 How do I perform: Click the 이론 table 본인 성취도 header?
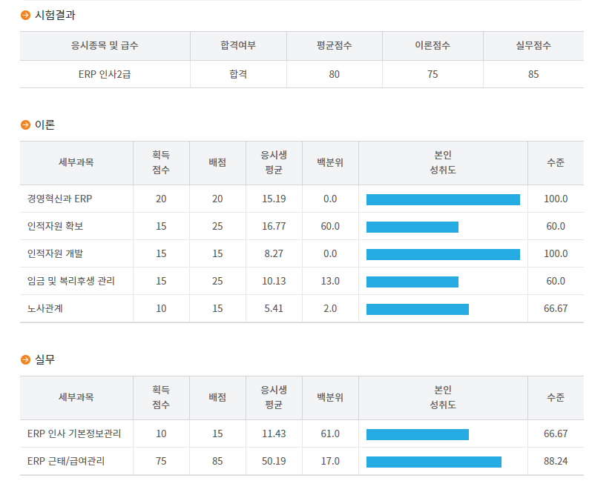click(443, 162)
